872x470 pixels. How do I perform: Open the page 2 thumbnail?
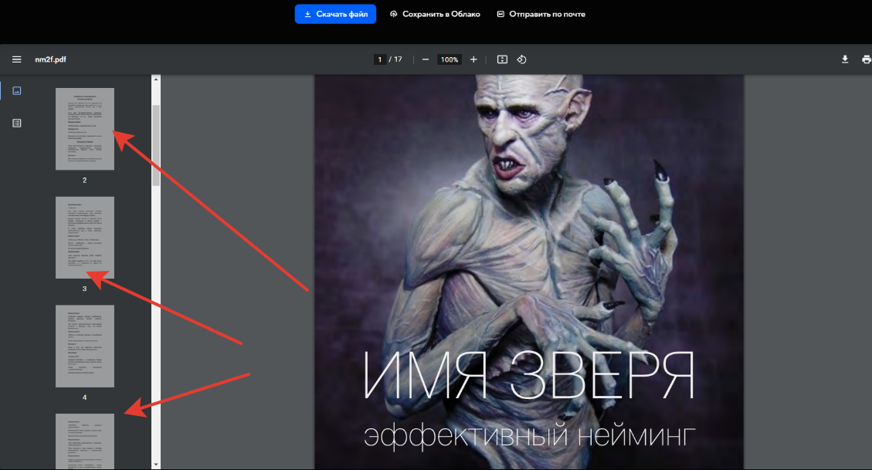pyautogui.click(x=84, y=129)
